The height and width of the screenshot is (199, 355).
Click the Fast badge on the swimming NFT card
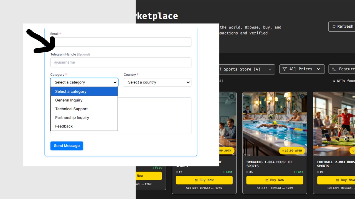(x=298, y=172)
